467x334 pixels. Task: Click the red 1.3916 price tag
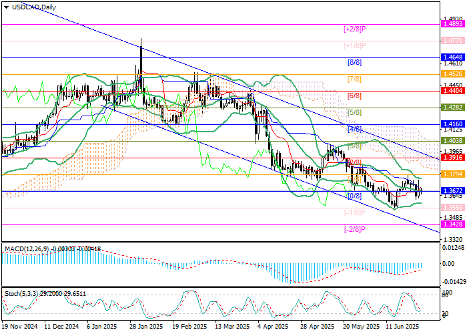(452, 157)
